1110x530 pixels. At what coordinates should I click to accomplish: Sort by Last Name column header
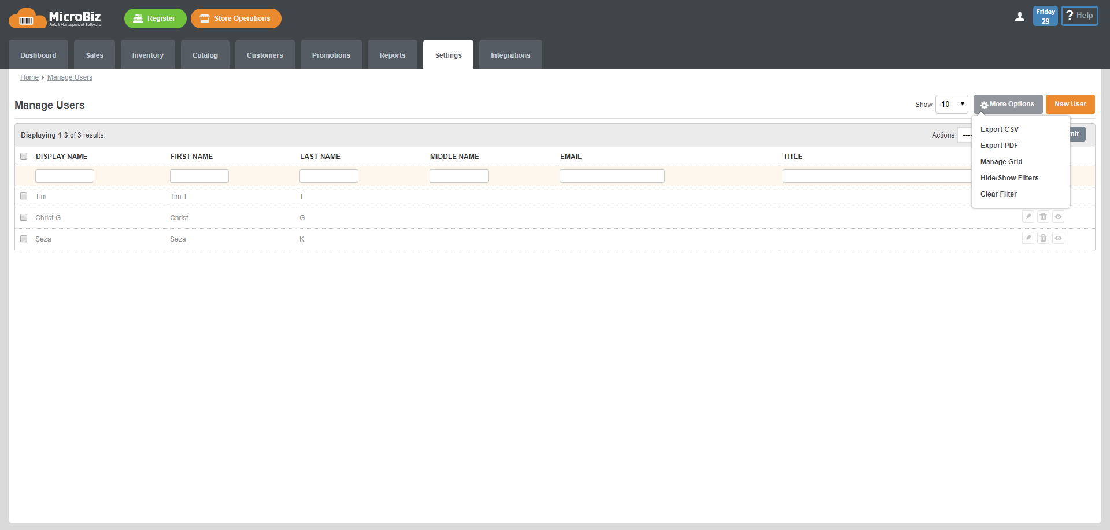320,157
